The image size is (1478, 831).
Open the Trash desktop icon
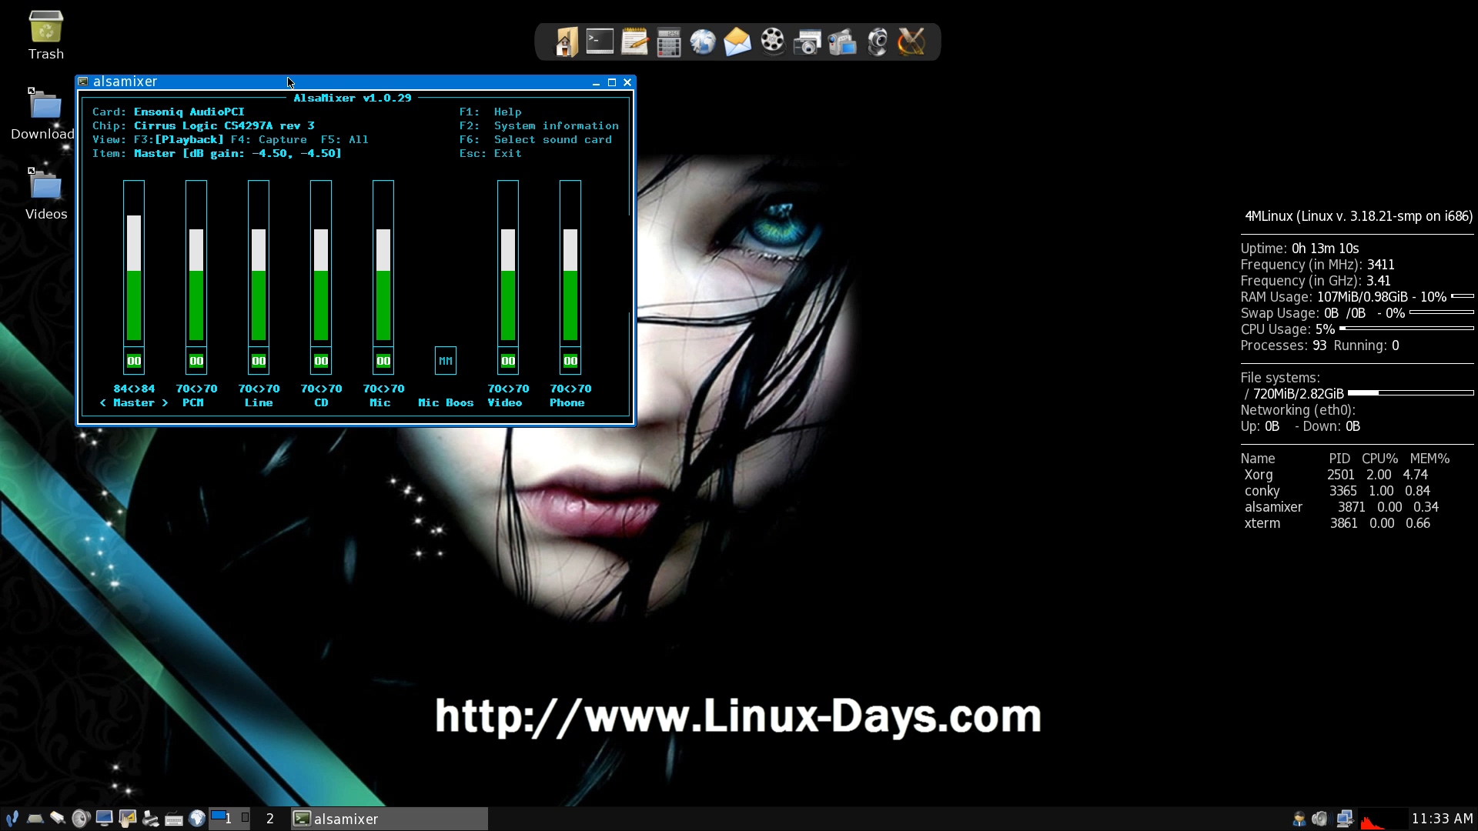[46, 35]
